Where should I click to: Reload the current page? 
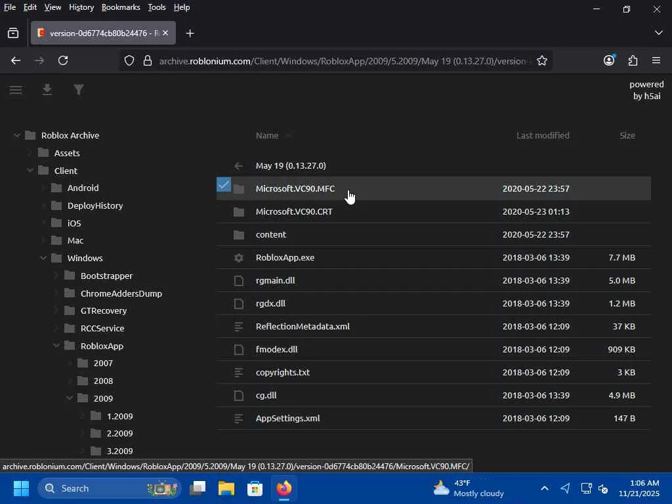point(63,61)
